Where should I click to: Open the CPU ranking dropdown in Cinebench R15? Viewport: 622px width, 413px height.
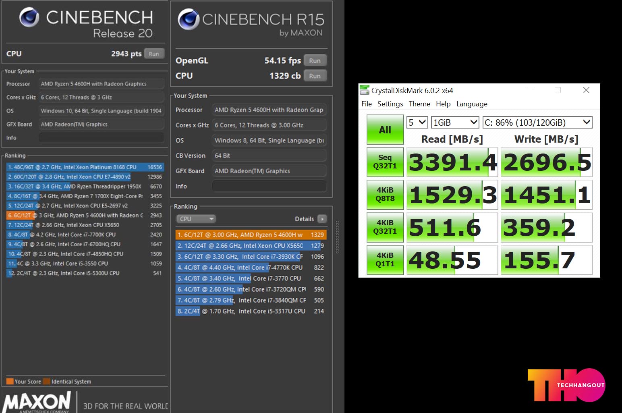click(196, 219)
